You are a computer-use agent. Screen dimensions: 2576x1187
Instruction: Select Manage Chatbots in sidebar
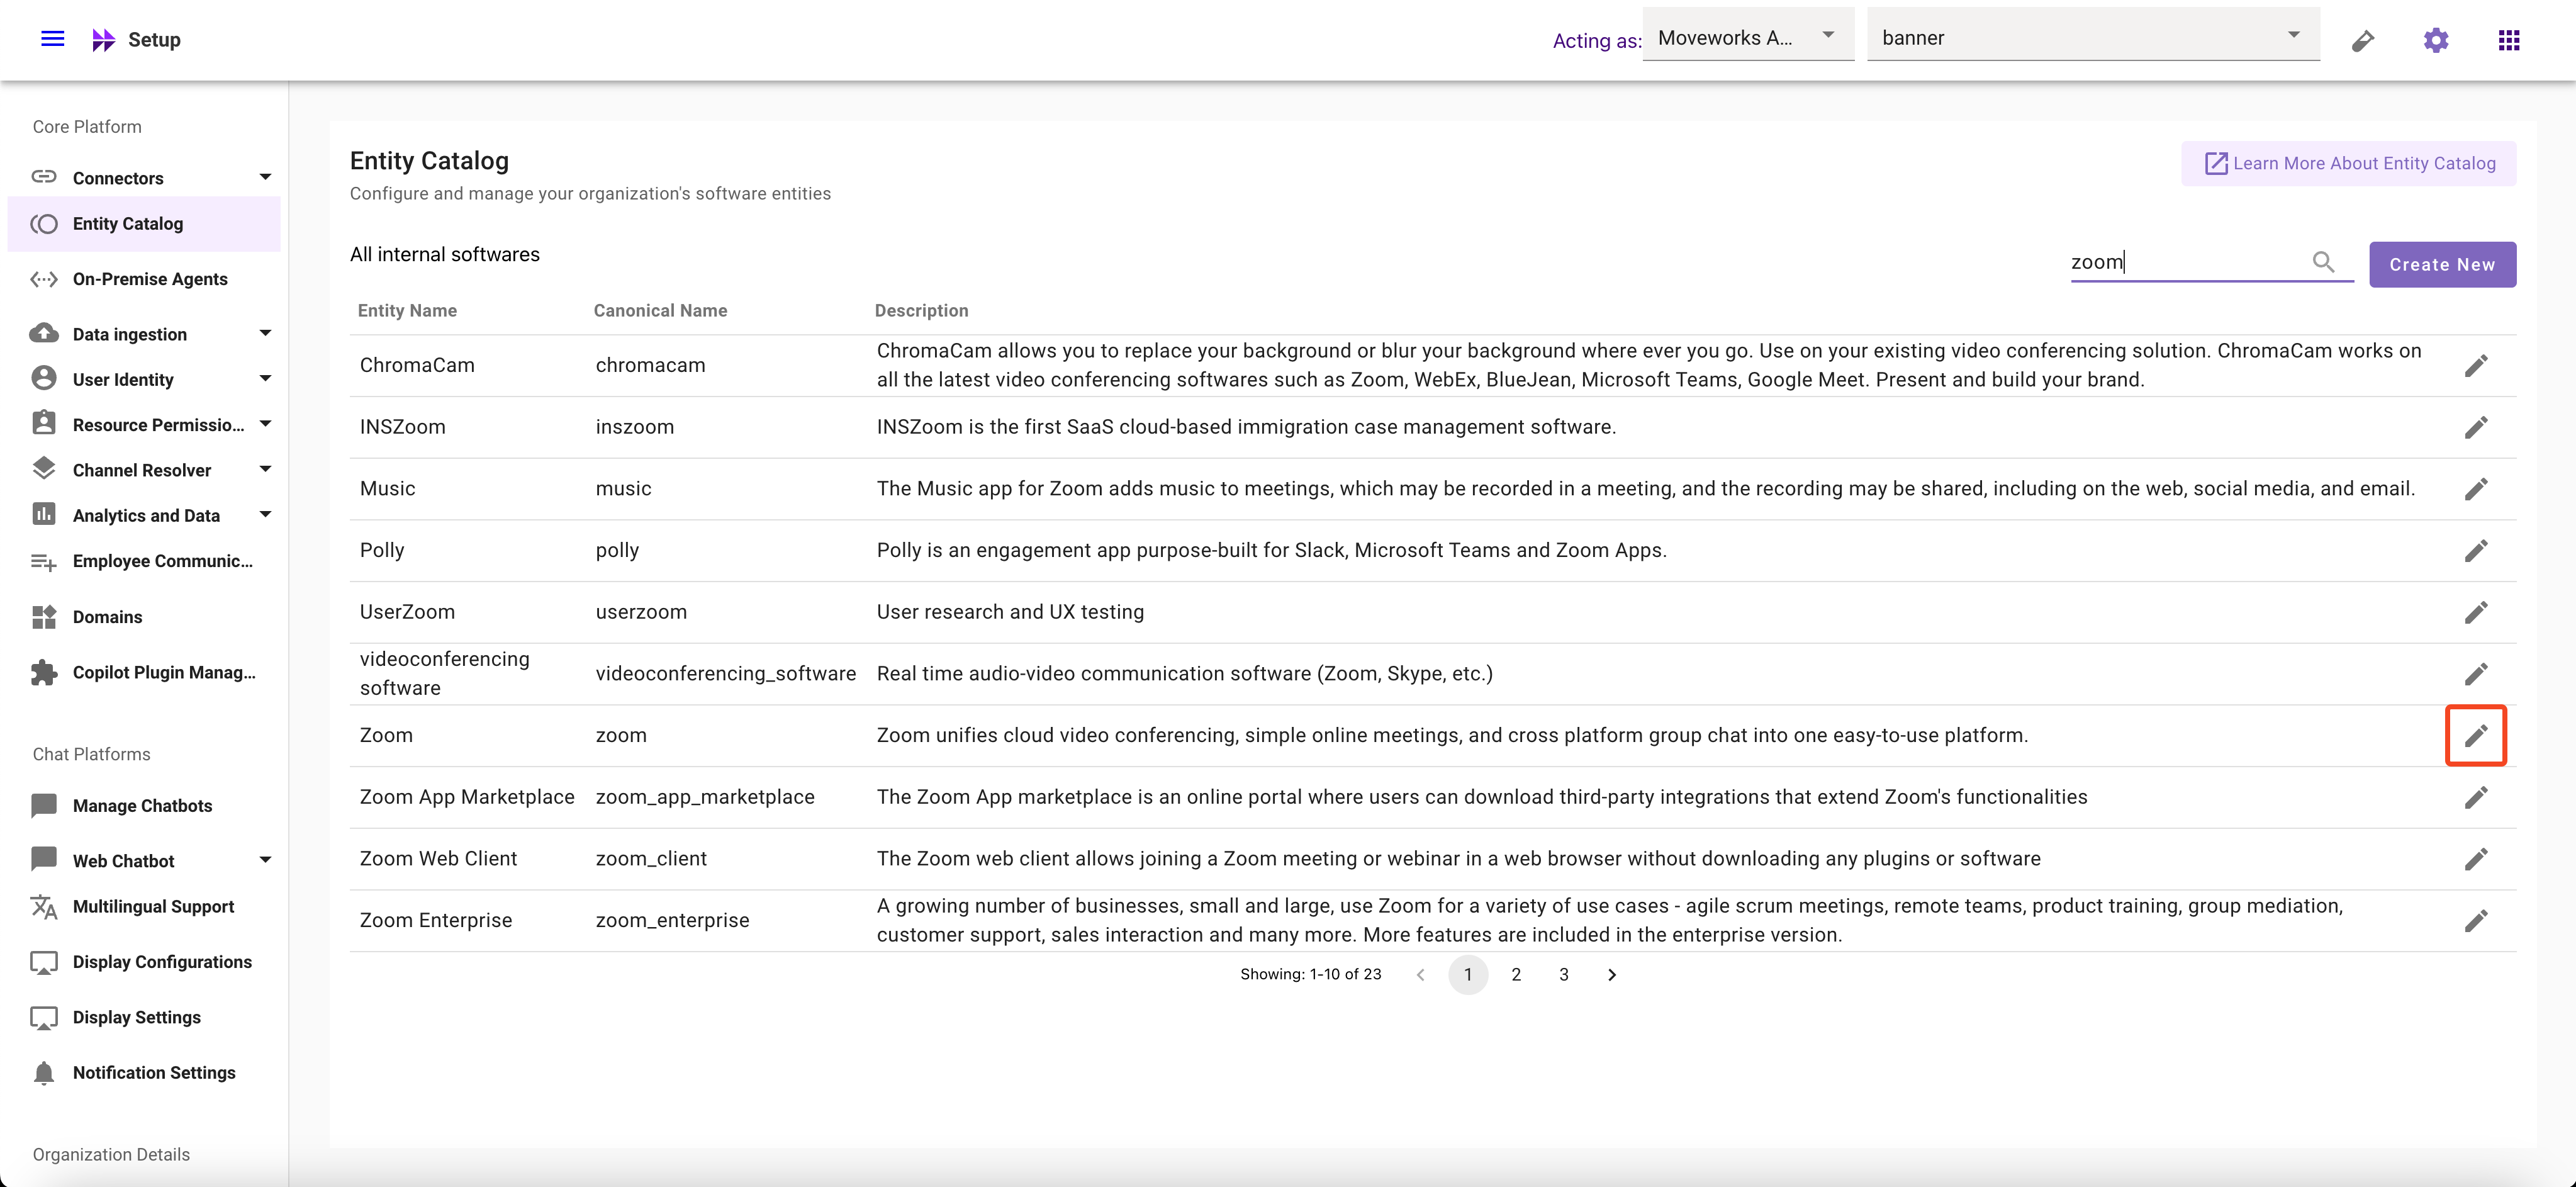click(142, 806)
